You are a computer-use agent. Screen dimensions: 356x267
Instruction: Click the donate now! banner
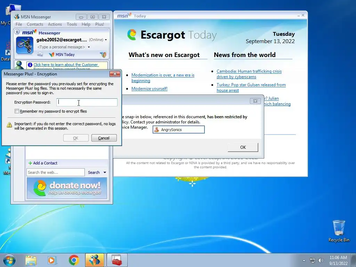(x=67, y=188)
